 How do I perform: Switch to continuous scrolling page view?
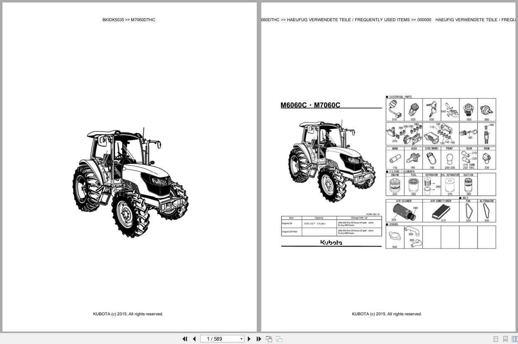pos(505,339)
